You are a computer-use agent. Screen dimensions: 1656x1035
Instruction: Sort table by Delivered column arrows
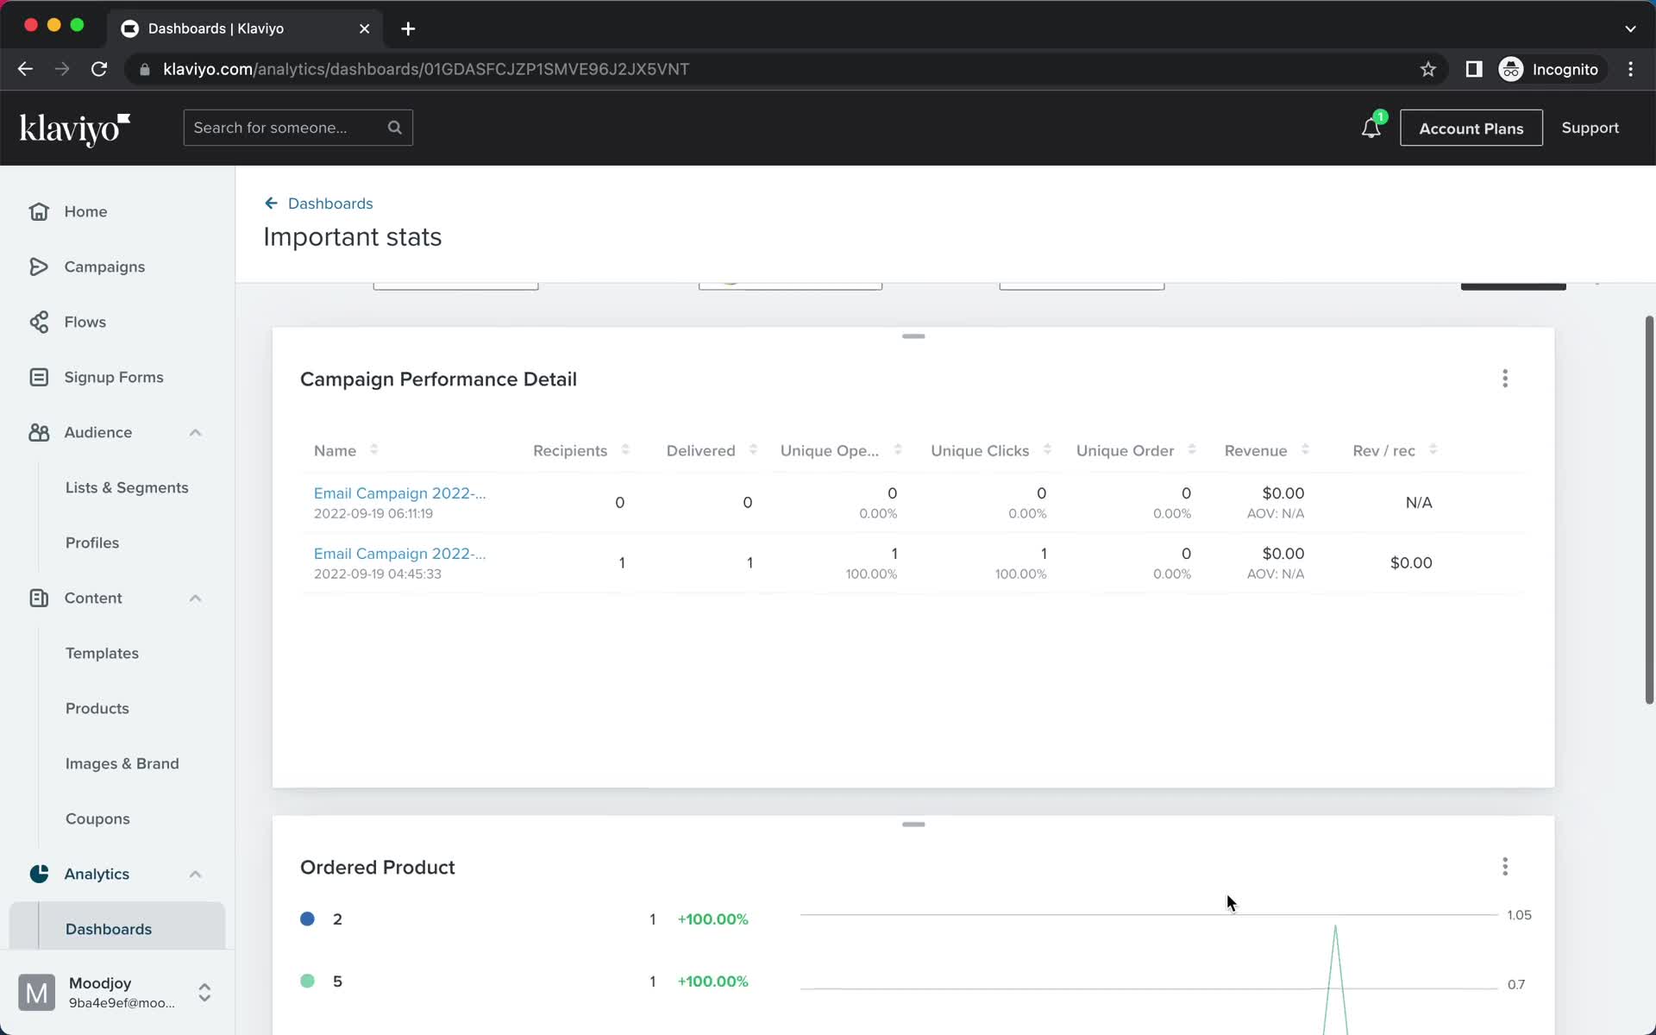tap(753, 449)
